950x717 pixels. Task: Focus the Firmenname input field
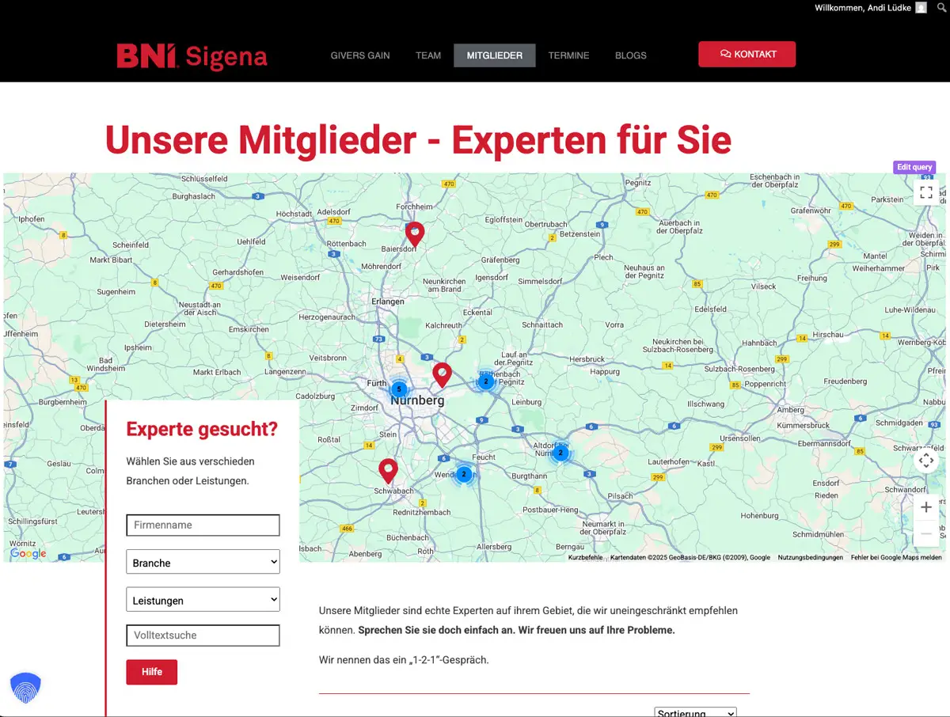pyautogui.click(x=203, y=525)
